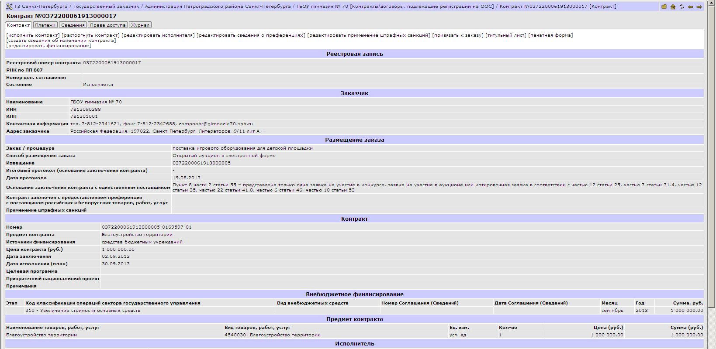Click 310 - Увеличение стоимости основных средств
The width and height of the screenshot is (716, 349).
point(83,311)
